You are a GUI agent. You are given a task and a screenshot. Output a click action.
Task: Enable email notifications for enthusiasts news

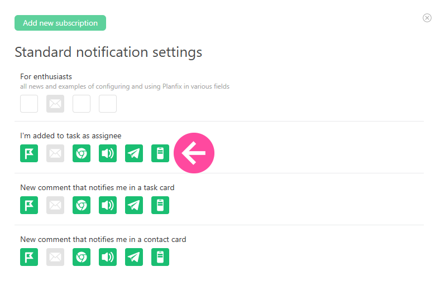[x=55, y=104]
